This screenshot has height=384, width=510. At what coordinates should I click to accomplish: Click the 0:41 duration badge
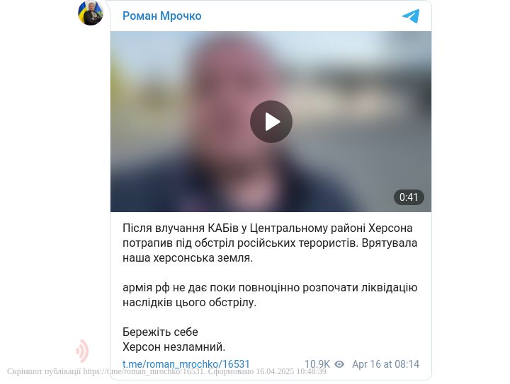point(409,197)
